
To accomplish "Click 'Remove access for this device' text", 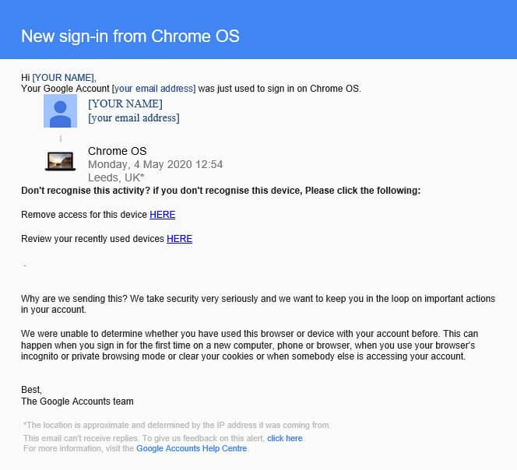I will click(84, 215).
